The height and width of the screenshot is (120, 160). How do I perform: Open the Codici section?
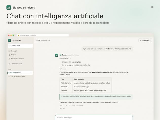pyautogui.click(x=20, y=55)
